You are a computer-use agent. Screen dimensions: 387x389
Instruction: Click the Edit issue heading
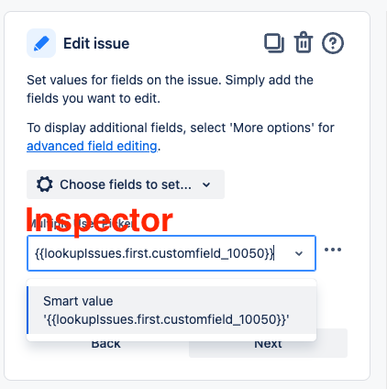tap(96, 43)
